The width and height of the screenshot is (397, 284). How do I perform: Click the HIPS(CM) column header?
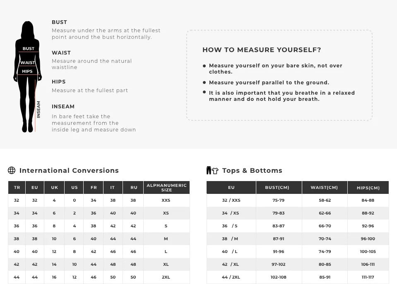point(368,188)
